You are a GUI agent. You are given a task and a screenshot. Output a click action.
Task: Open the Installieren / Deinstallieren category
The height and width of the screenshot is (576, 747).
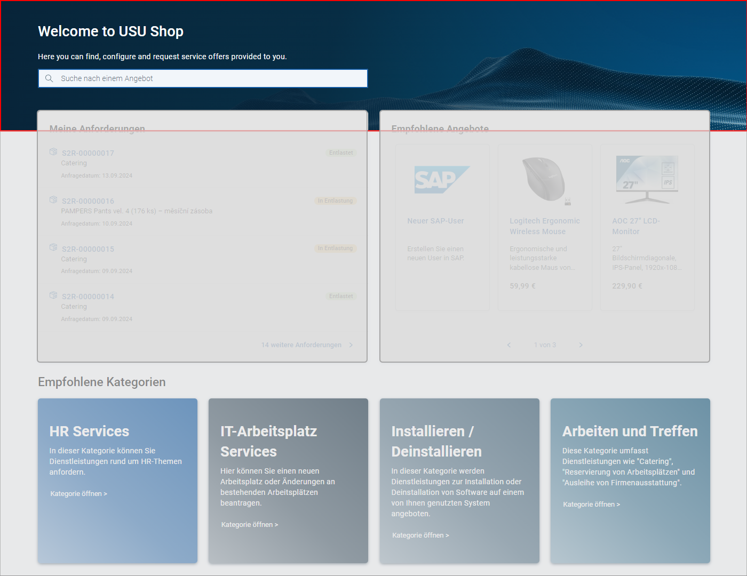(x=420, y=535)
